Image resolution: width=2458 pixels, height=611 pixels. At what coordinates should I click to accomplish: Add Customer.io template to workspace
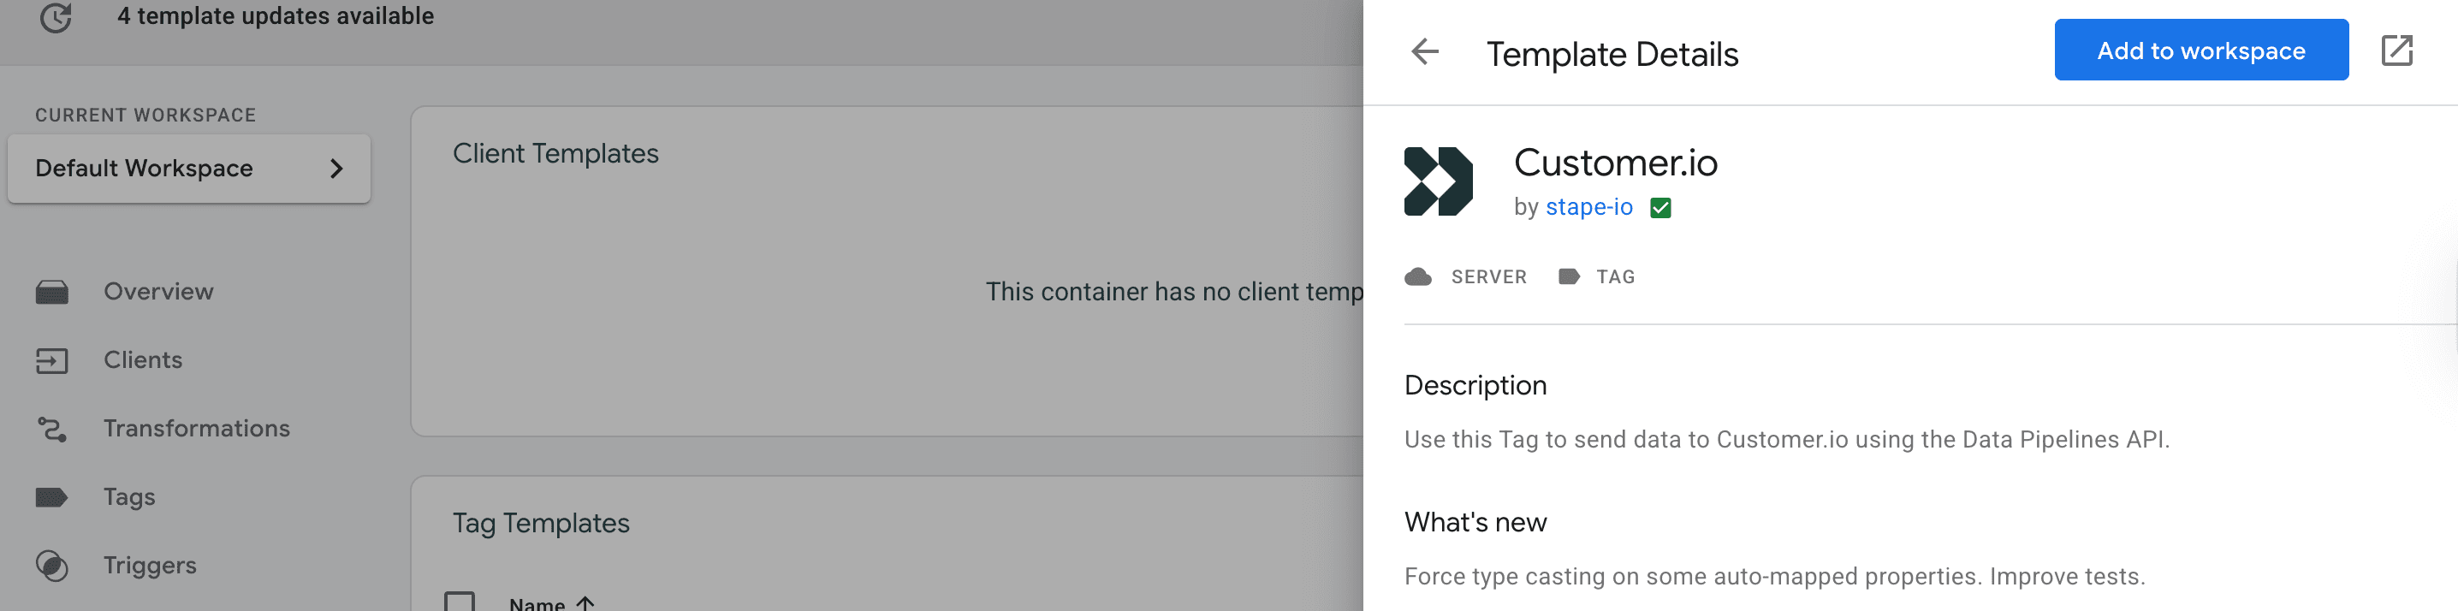coord(2200,50)
